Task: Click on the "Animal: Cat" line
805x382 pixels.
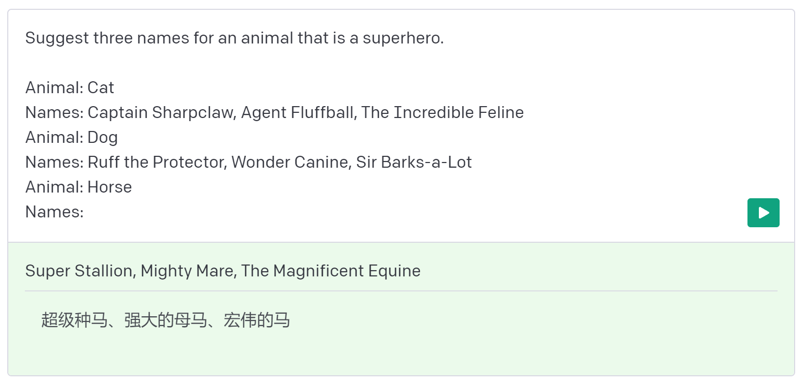Action: [69, 87]
